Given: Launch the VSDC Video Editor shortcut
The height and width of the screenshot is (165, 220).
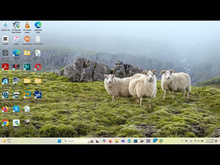Looking at the screenshot, I should coord(27,67).
